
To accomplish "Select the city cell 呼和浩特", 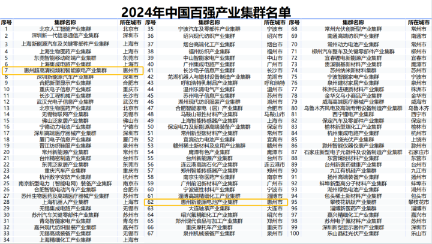I will pyautogui.click(x=275, y=83).
